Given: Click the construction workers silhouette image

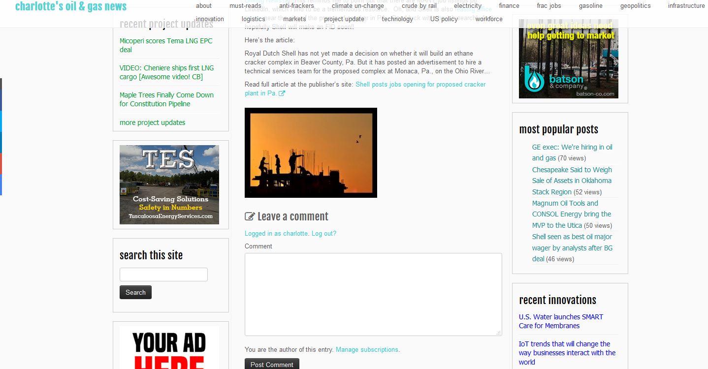Looking at the screenshot, I should point(311,153).
